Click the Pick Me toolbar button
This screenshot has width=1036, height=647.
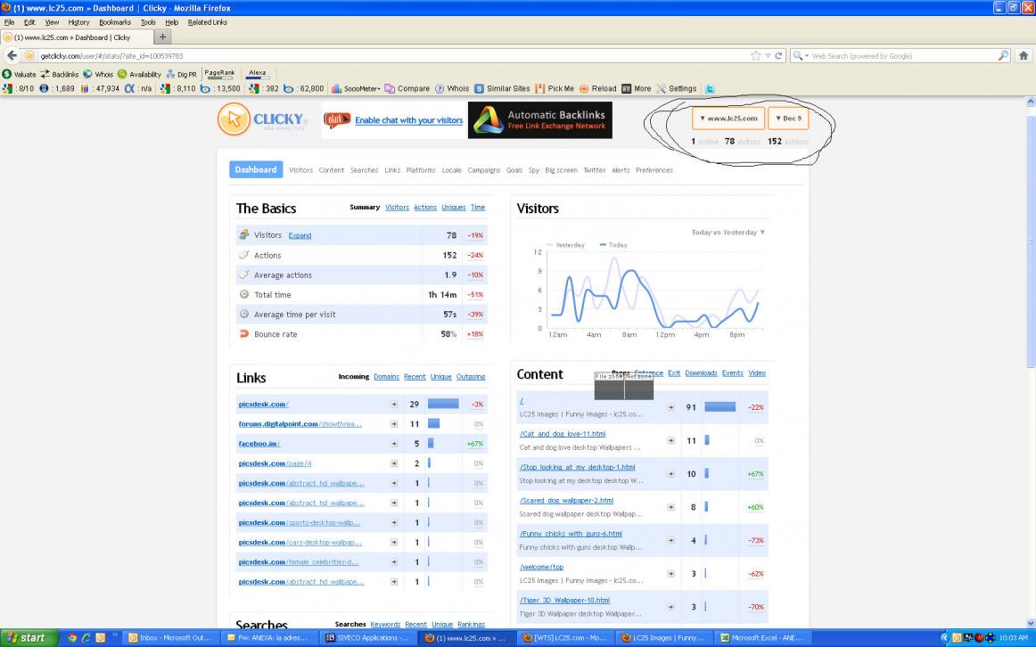coord(555,88)
